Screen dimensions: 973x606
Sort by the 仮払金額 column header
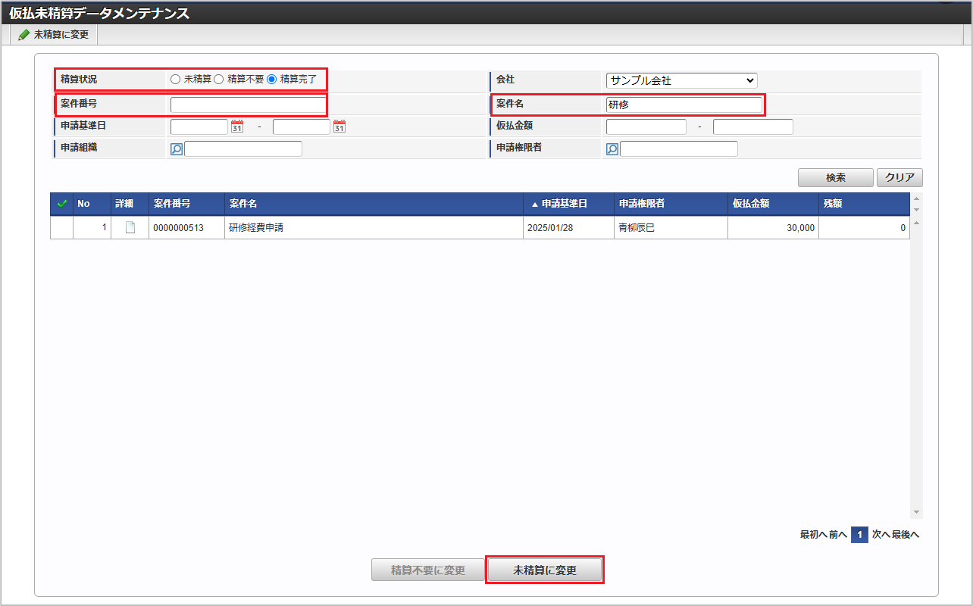(x=774, y=204)
